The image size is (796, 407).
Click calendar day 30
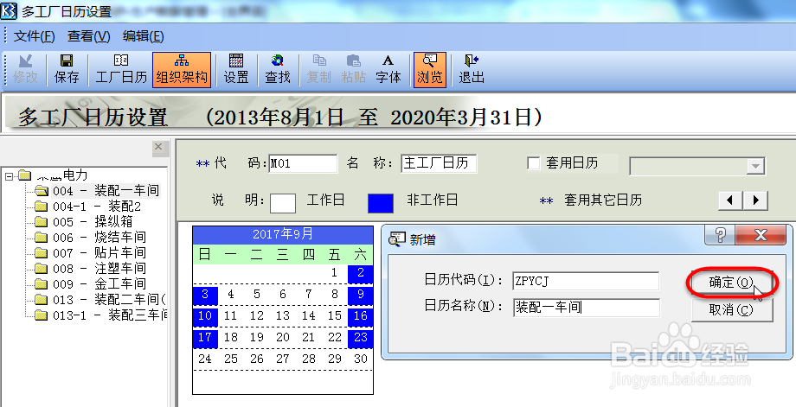tap(361, 359)
